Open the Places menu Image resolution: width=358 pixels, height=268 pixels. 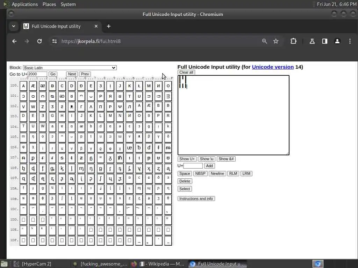(x=49, y=4)
